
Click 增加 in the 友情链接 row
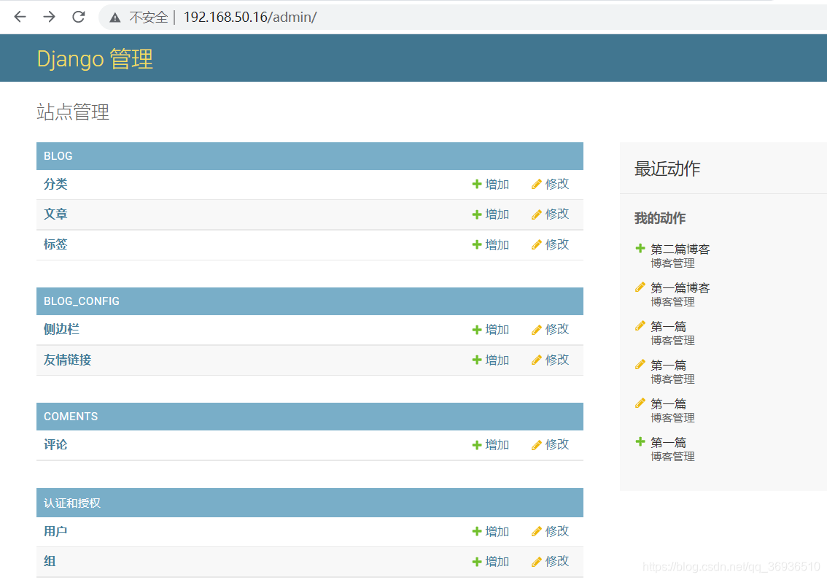pos(491,360)
